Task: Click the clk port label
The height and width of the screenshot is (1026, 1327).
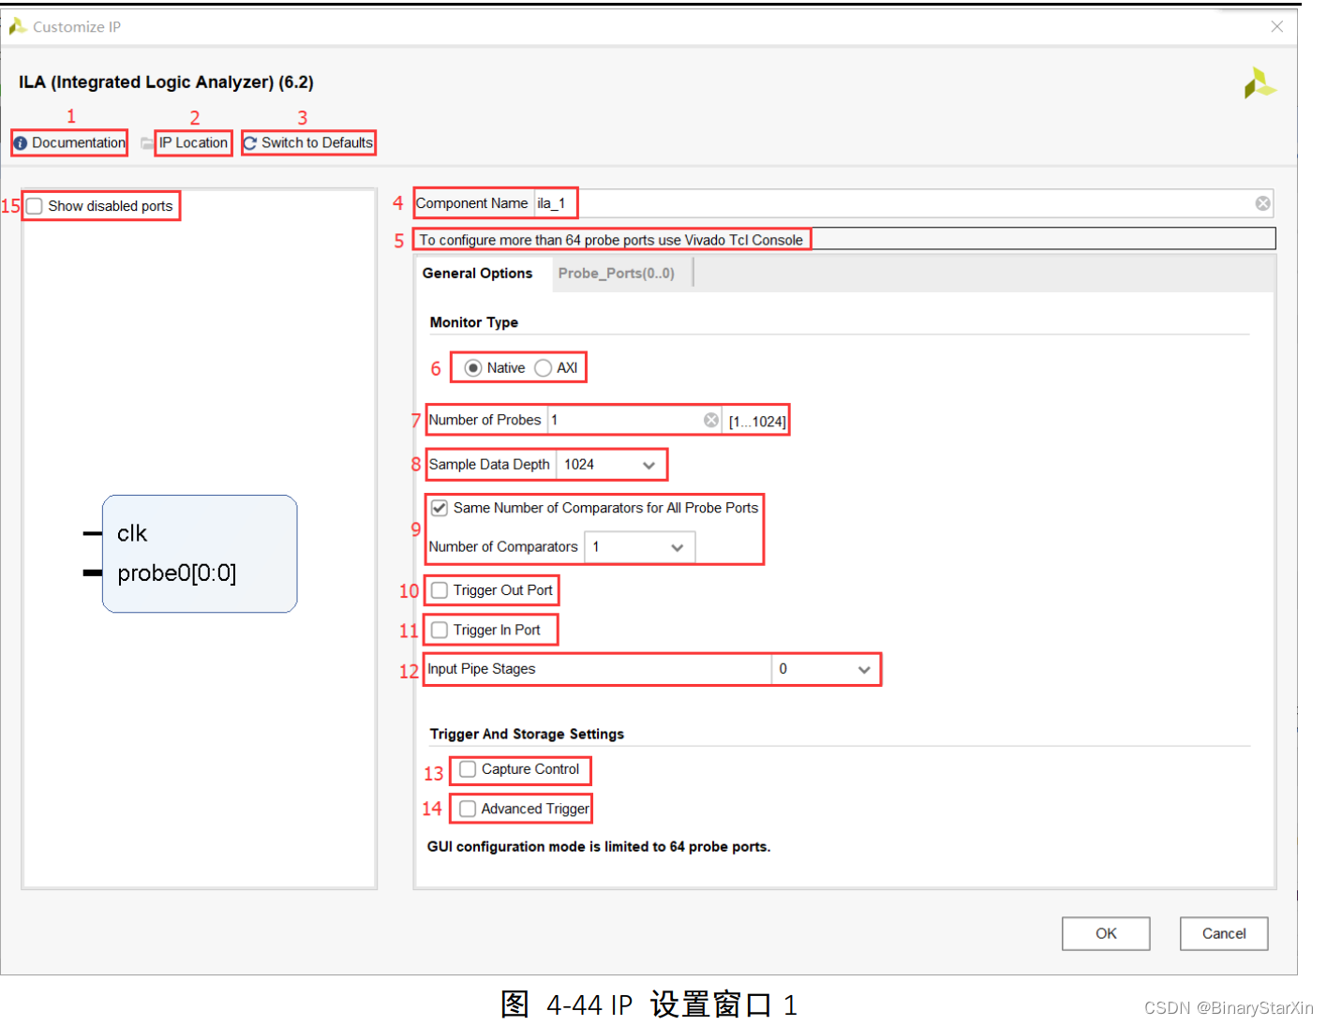Action: [132, 533]
